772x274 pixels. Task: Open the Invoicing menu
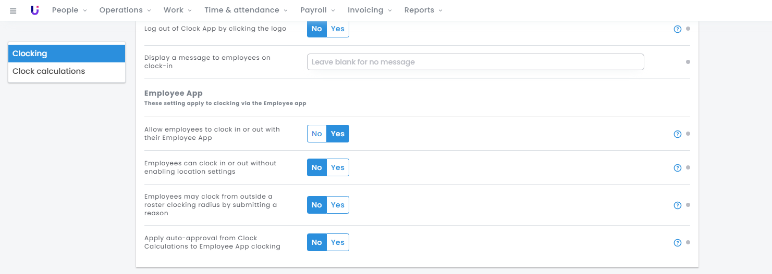(369, 10)
